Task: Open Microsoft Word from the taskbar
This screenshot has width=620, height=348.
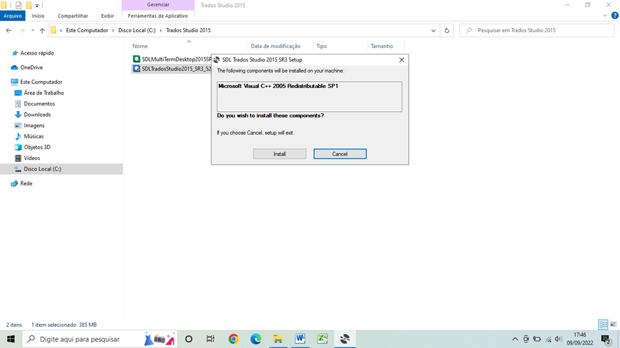Action: click(x=300, y=339)
